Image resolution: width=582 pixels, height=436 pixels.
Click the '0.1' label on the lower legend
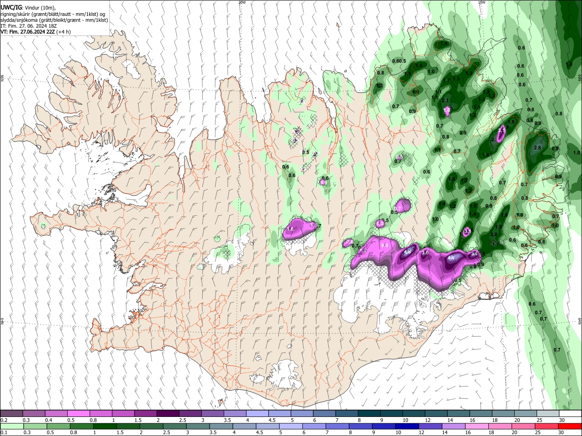pos(4,433)
